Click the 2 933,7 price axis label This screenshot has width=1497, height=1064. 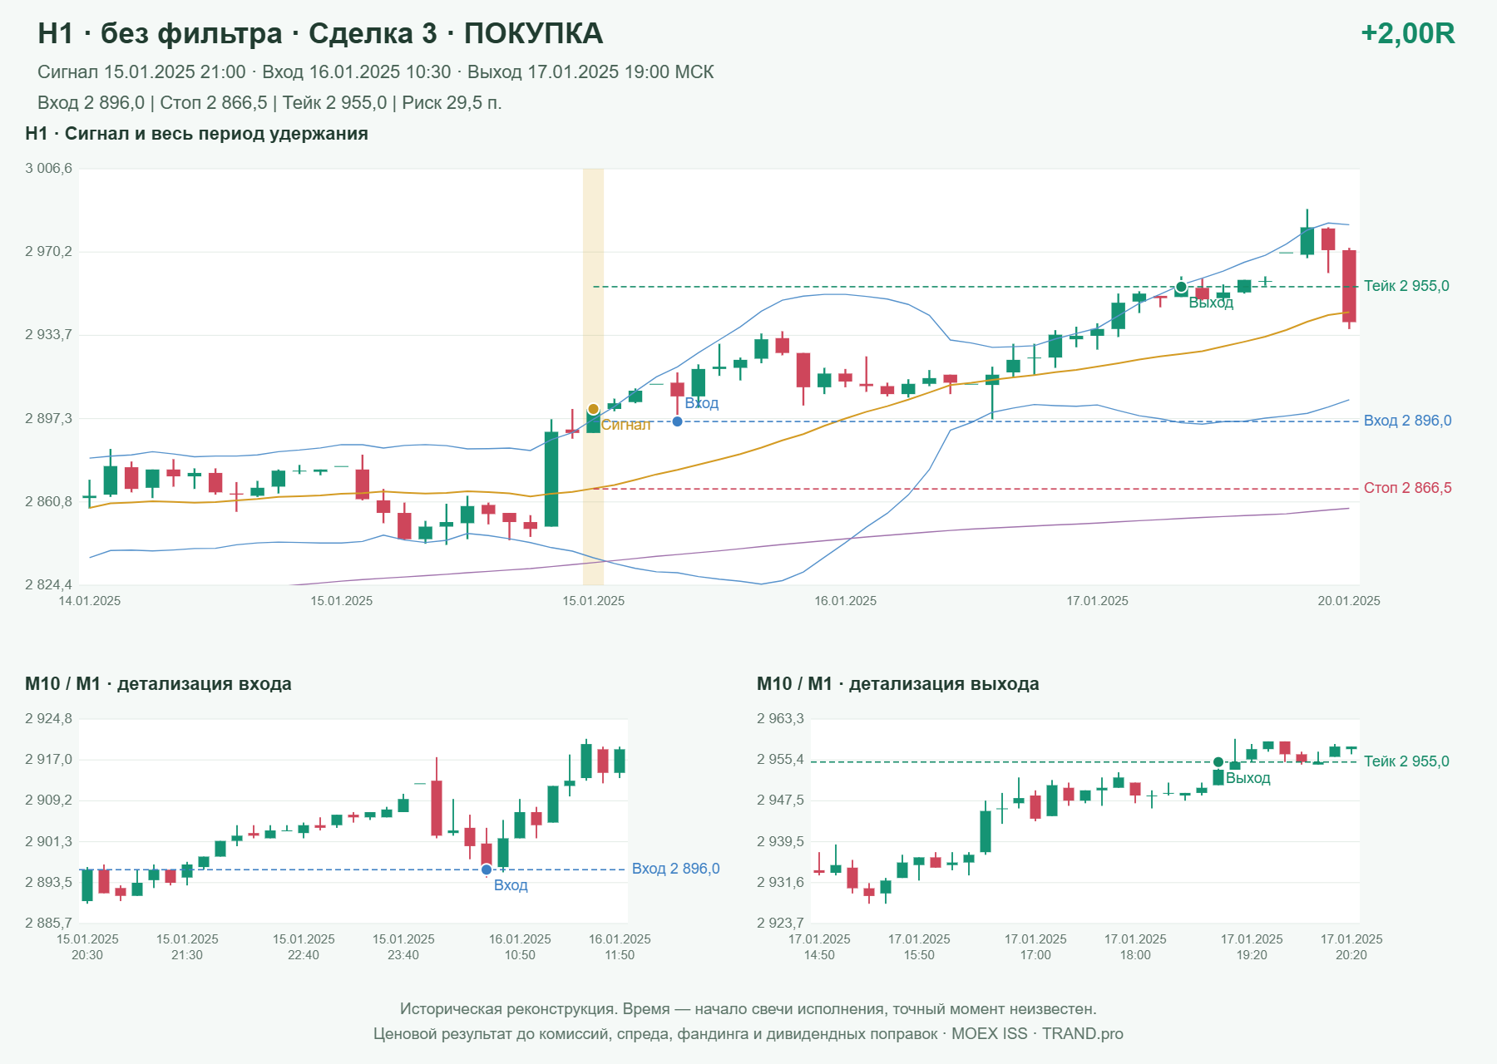48,335
